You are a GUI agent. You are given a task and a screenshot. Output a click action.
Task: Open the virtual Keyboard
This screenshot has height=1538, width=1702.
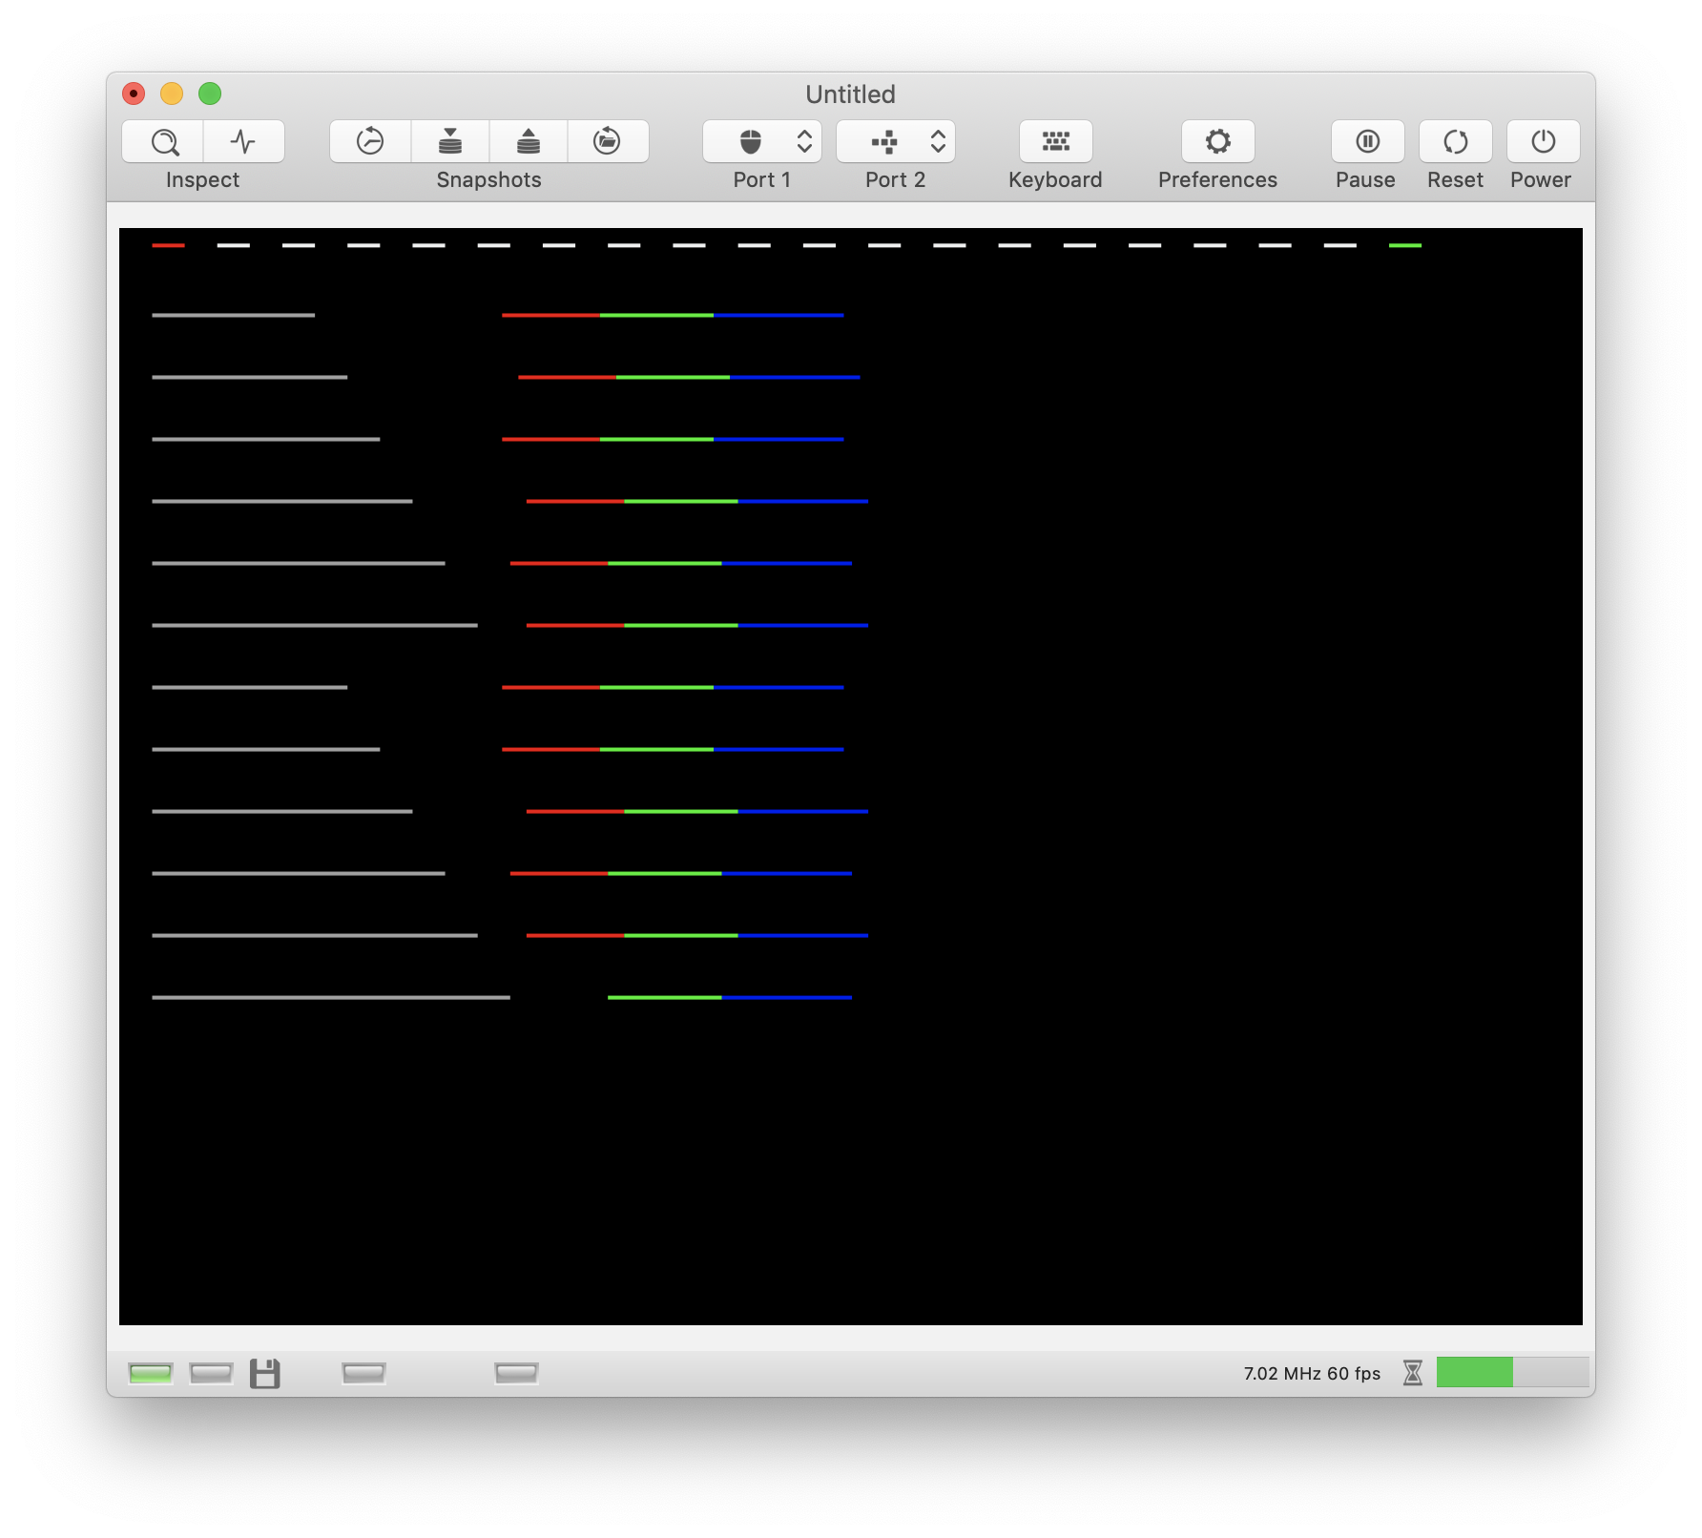point(1055,142)
